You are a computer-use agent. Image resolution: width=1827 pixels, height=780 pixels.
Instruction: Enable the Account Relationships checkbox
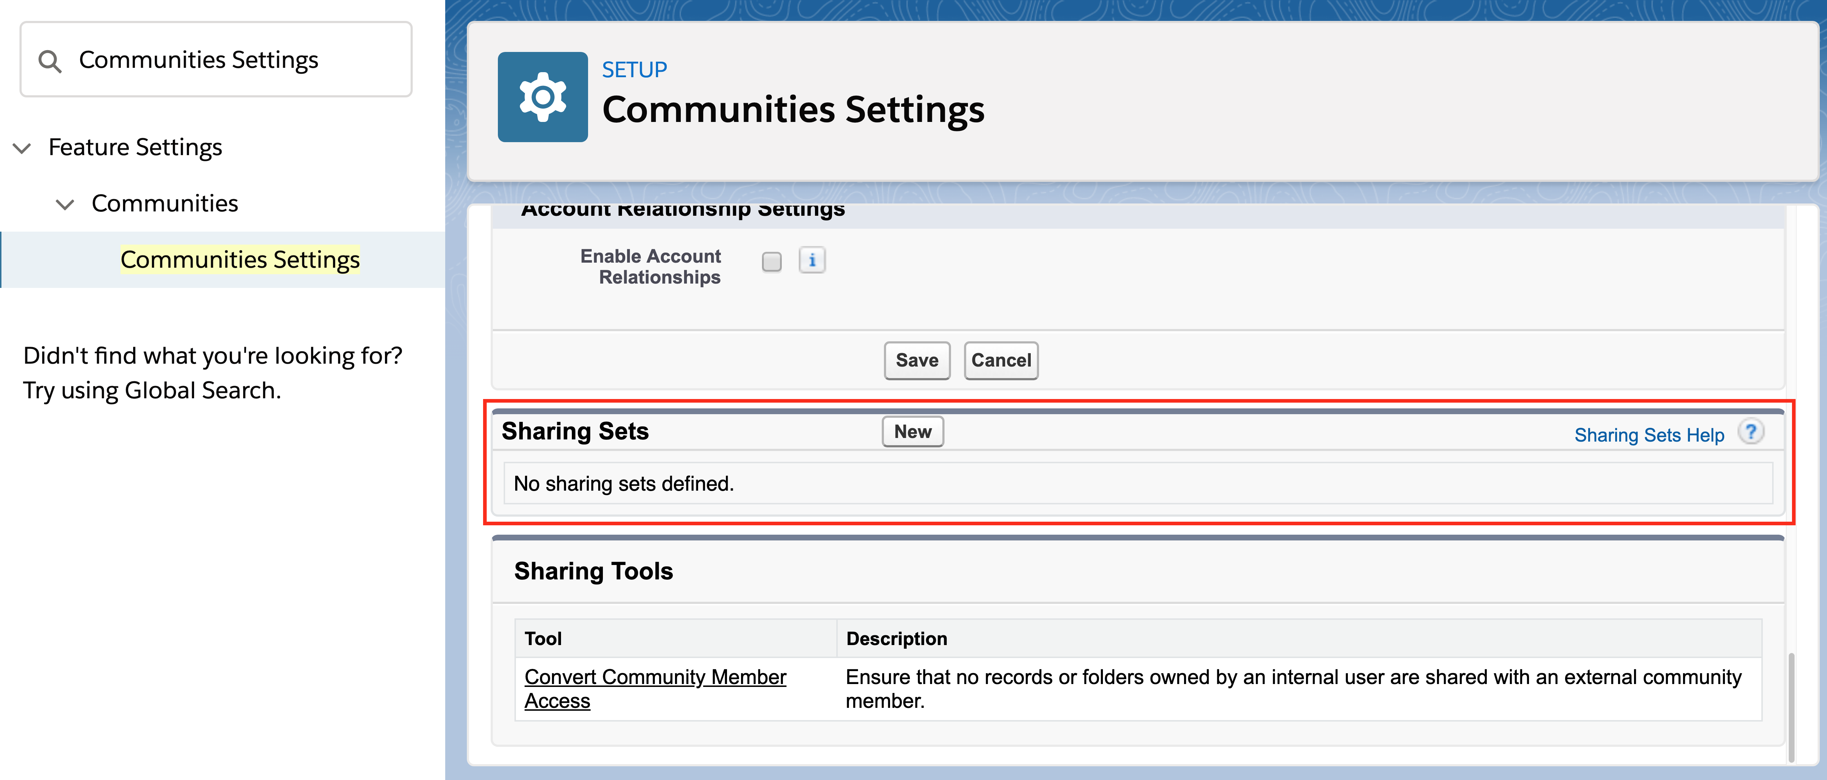click(772, 262)
